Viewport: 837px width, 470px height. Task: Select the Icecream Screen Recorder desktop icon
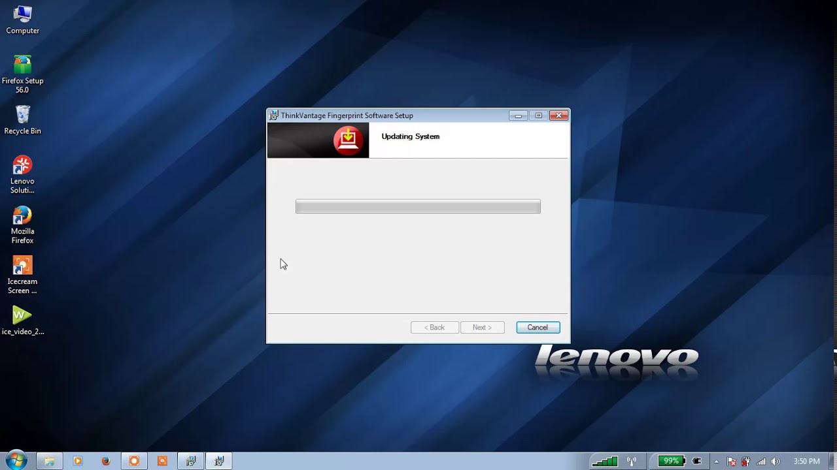coord(22,275)
